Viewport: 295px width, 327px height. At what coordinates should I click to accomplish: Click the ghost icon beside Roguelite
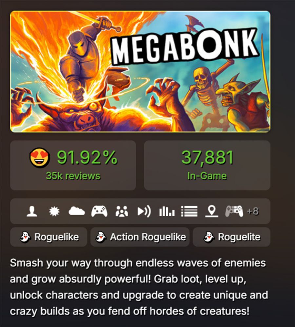(209, 237)
